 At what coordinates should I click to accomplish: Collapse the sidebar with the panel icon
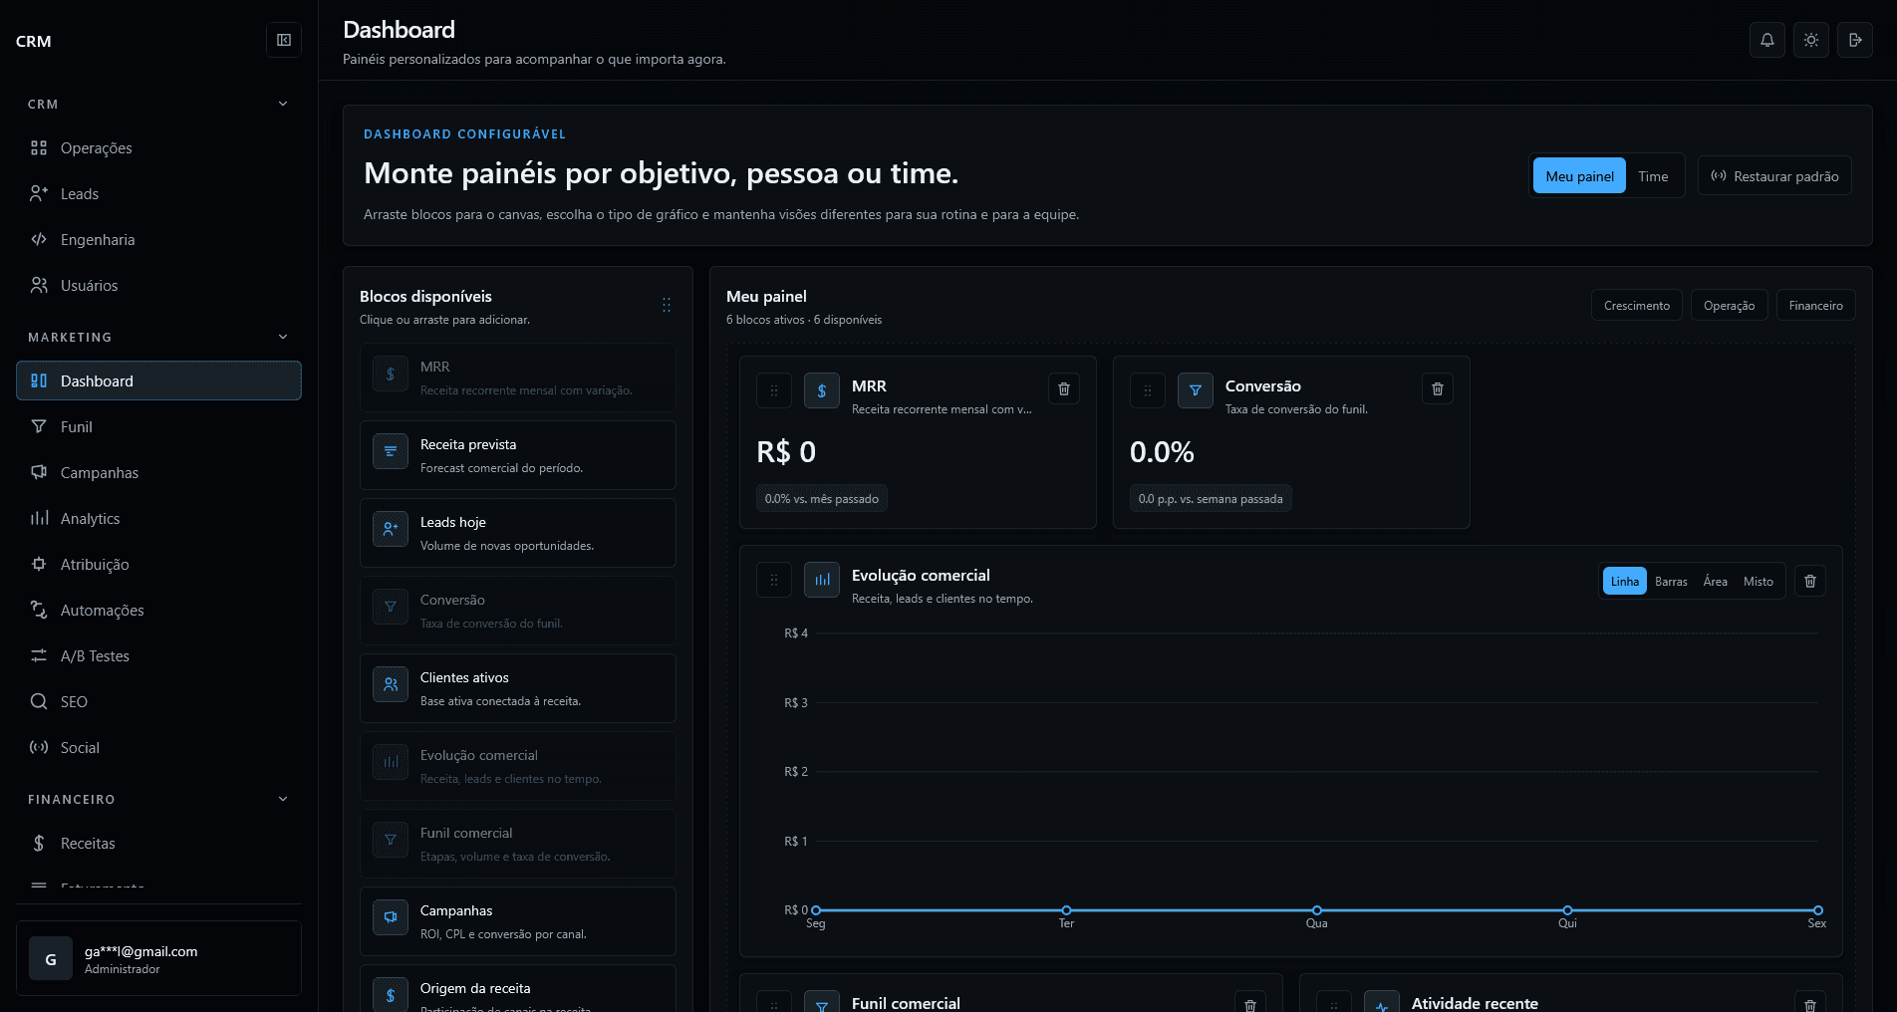[x=284, y=40]
